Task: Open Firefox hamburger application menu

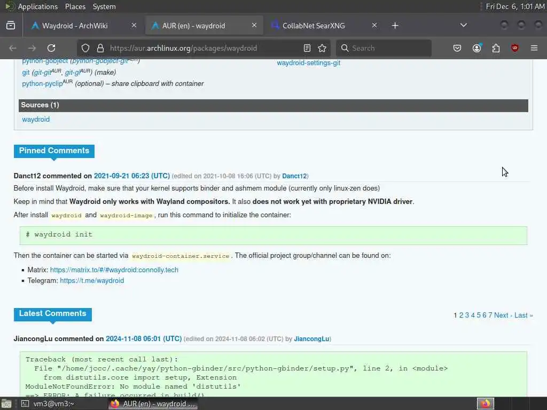Action: coord(534,48)
